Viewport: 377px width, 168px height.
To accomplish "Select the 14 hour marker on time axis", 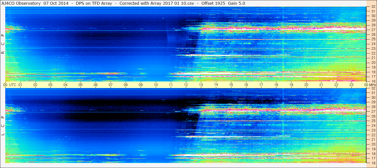I will point(216,85).
